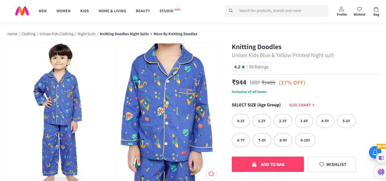386x181 pixels.
Task: Click the search products input field
Action: [281, 11]
